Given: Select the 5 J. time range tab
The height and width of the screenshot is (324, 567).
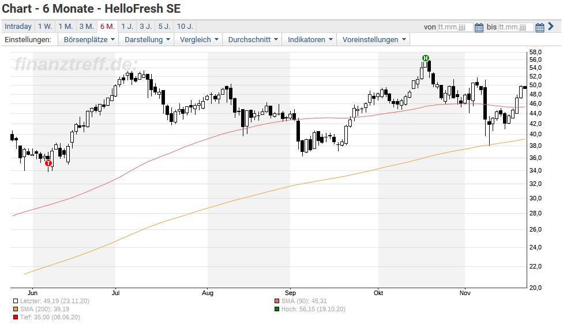Looking at the screenshot, I should click(164, 27).
